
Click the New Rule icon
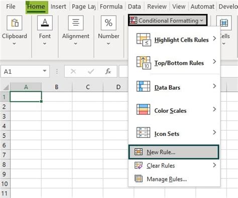pyautogui.click(x=139, y=152)
